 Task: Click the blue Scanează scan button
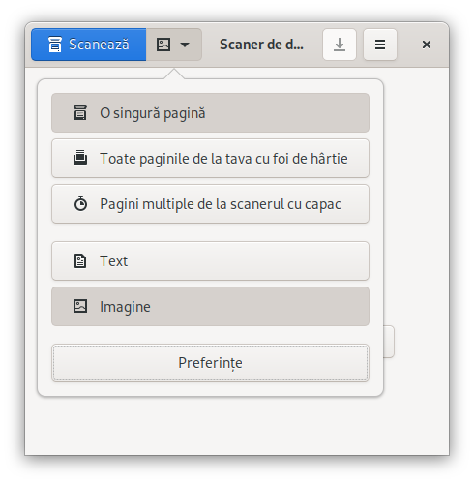[89, 45]
